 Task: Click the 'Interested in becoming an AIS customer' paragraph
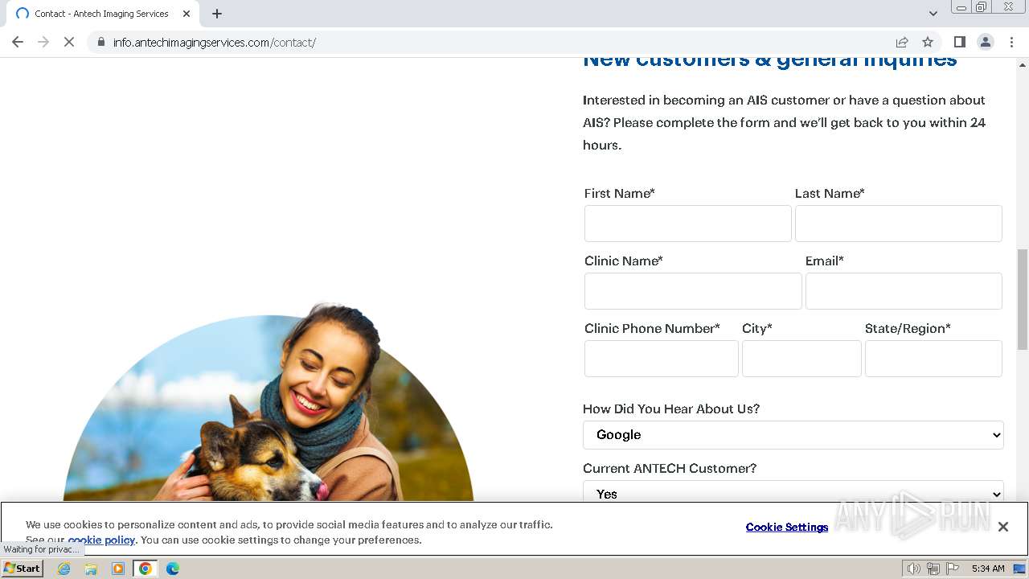coord(785,122)
